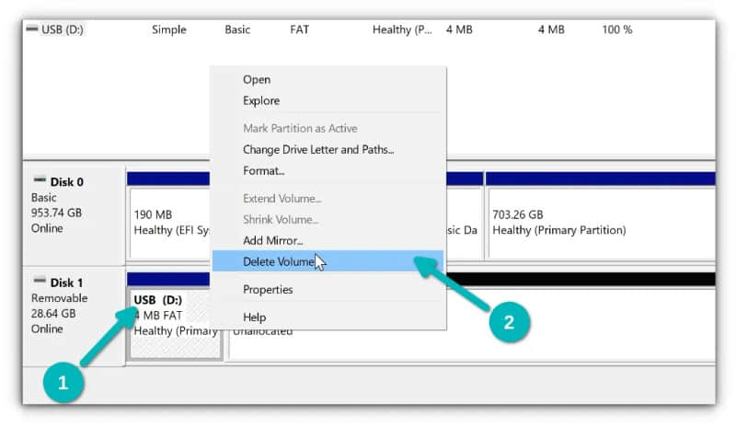Choose Change Drive Letter and Paths
The height and width of the screenshot is (427, 736).
pyautogui.click(x=318, y=149)
